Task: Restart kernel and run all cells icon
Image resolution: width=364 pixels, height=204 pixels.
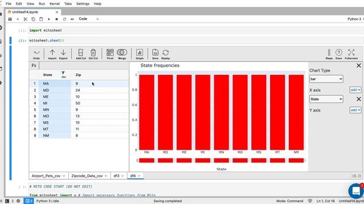Action: [72, 19]
